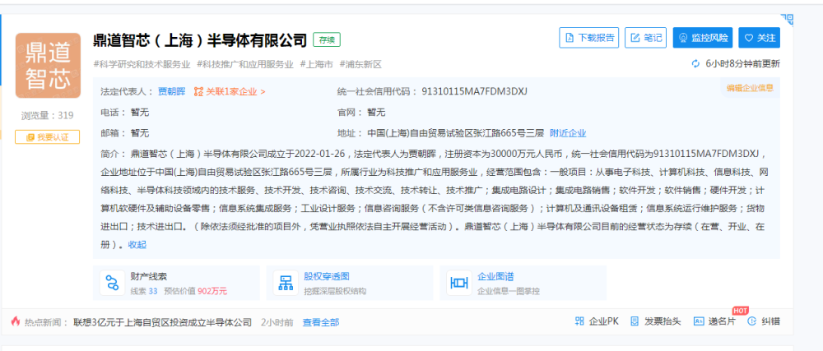Click the 企业PK icon

coord(579,321)
